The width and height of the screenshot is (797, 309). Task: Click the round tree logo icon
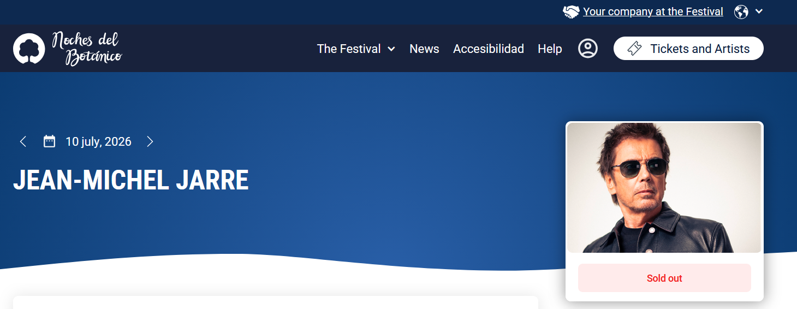point(29,49)
